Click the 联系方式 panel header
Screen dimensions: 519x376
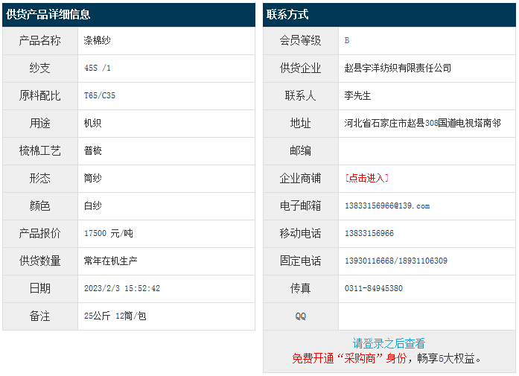coord(287,14)
